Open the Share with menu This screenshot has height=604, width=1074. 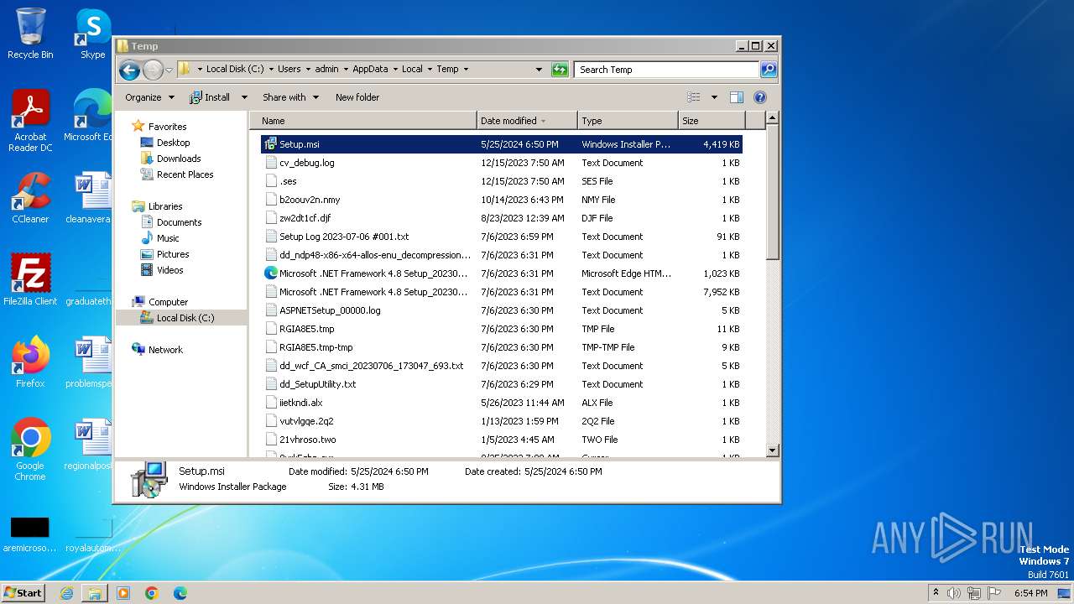click(x=290, y=97)
